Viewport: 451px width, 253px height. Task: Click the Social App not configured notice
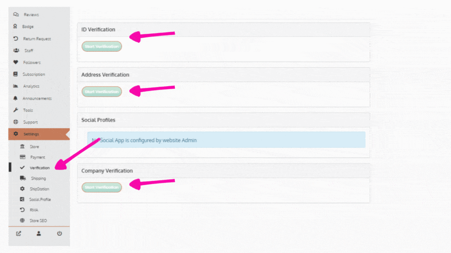pyautogui.click(x=226, y=140)
